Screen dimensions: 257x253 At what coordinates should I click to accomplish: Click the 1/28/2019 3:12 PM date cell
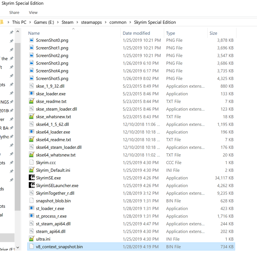click(x=141, y=193)
